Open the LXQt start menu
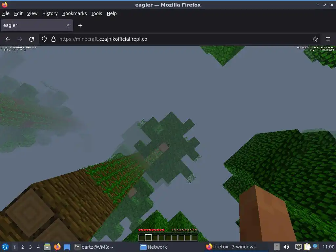The width and height of the screenshot is (336, 252). (x=5, y=247)
